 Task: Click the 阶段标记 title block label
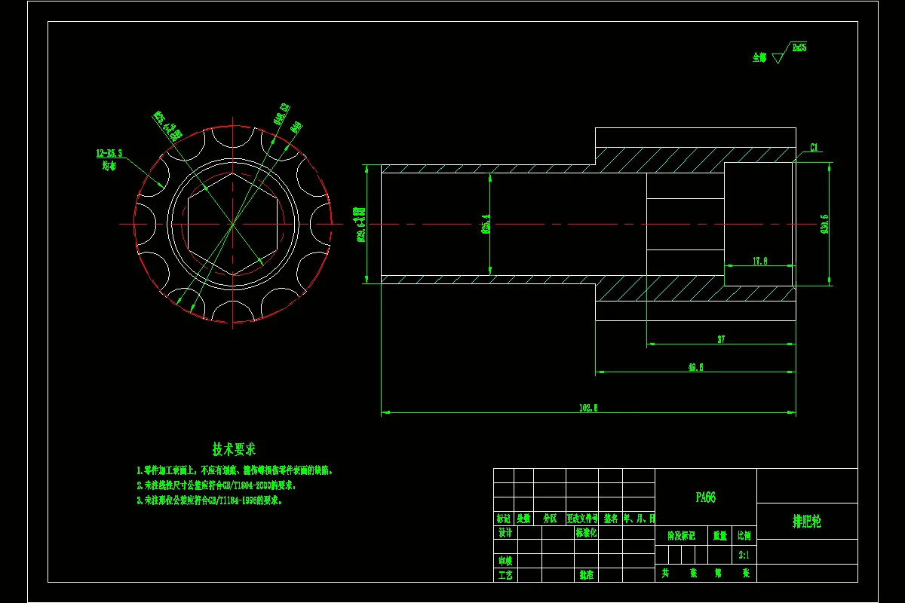682,536
